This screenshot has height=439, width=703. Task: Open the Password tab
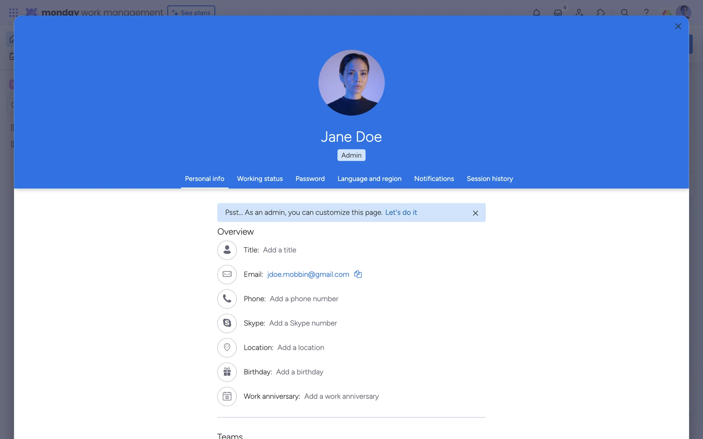point(310,179)
